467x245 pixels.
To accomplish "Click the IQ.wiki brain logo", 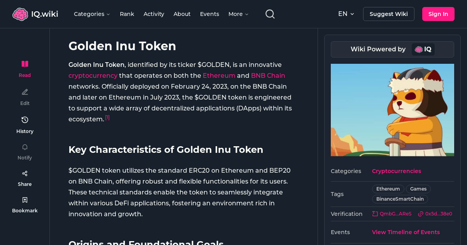I will pyautogui.click(x=21, y=14).
